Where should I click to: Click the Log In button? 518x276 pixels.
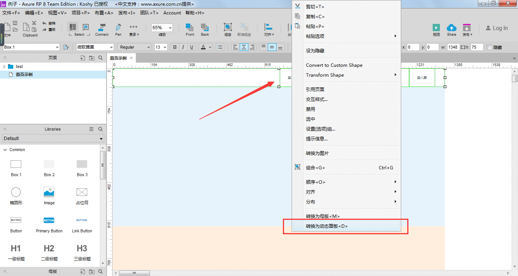[497, 28]
